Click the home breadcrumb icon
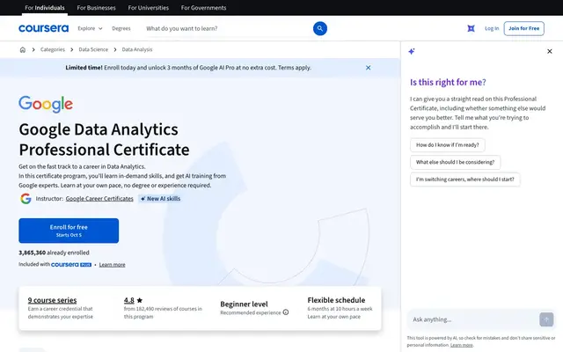Viewport: 563px width, 352px height. pyautogui.click(x=23, y=49)
